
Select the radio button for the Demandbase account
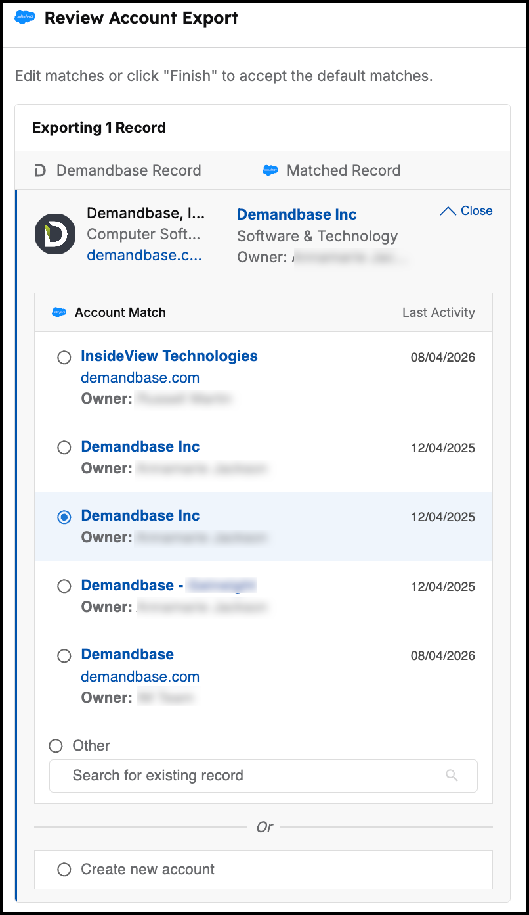(x=64, y=655)
